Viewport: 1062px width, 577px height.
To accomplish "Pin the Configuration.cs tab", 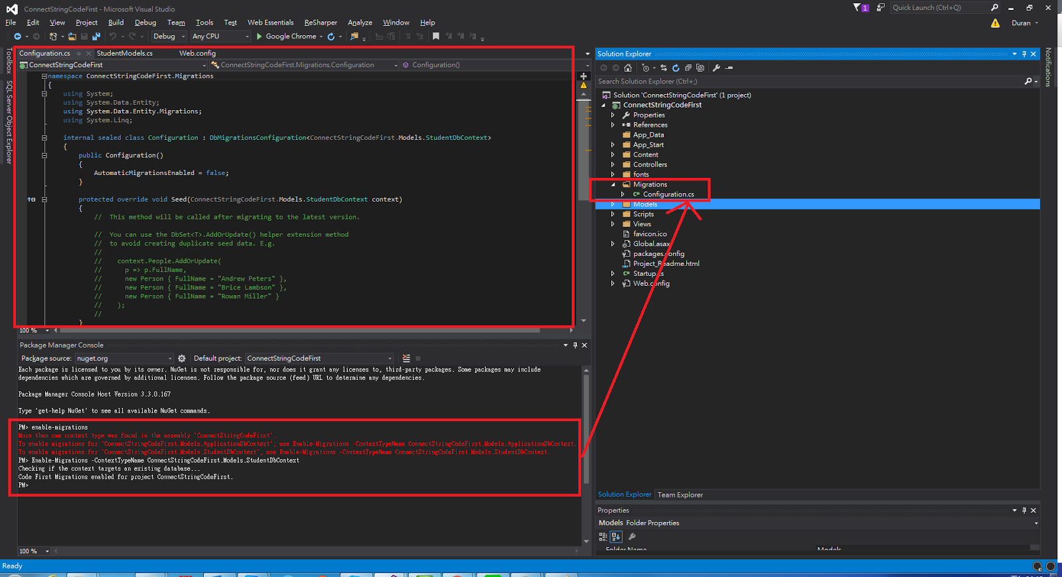I will pyautogui.click(x=78, y=54).
